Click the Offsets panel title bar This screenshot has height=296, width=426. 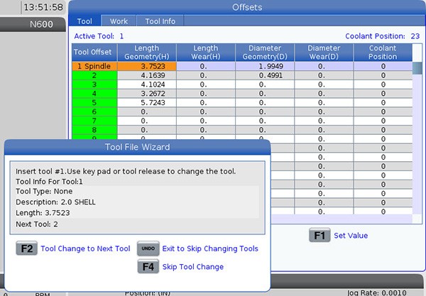tap(247, 7)
